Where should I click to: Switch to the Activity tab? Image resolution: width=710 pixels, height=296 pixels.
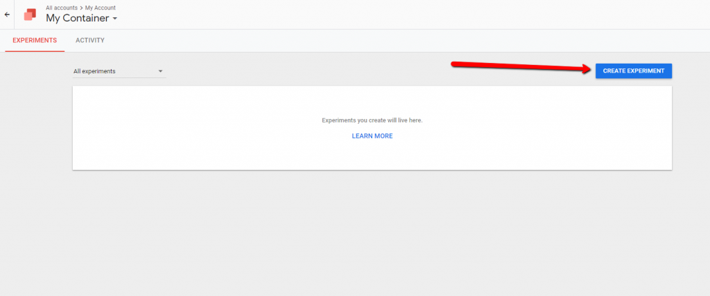[90, 41]
